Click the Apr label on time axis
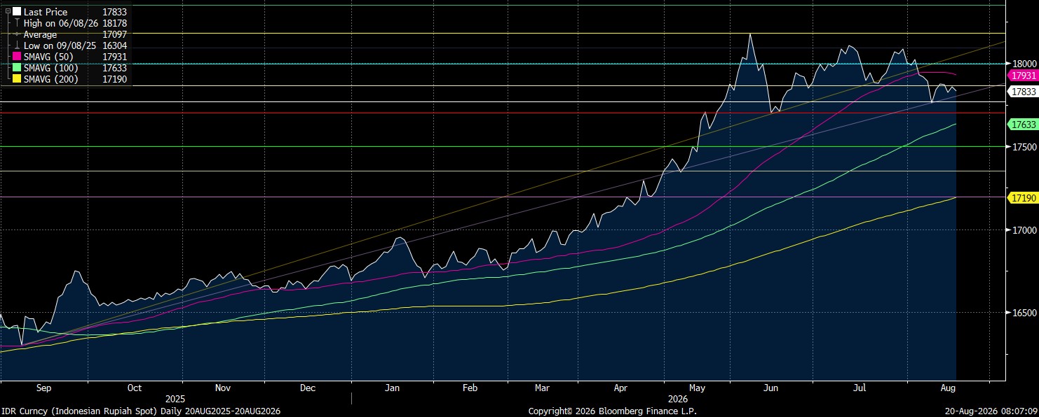The width and height of the screenshot is (1039, 417). coord(621,387)
